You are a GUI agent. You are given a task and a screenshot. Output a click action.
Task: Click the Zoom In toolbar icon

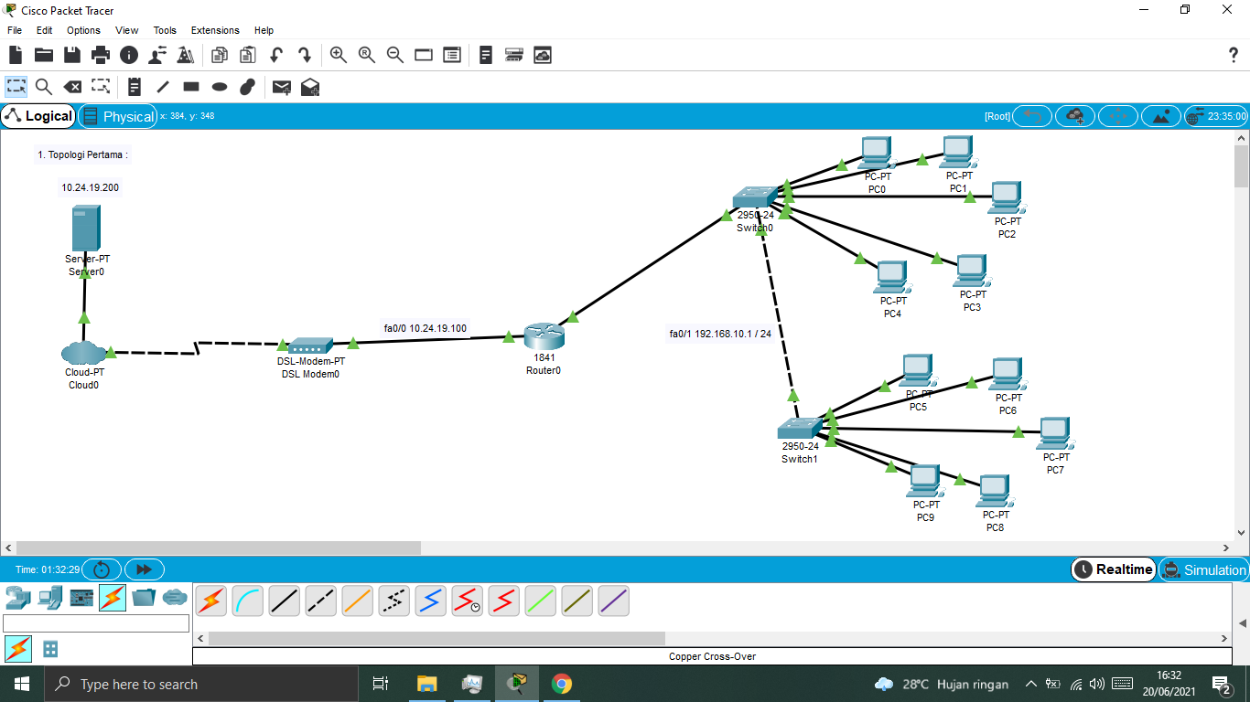click(x=338, y=55)
